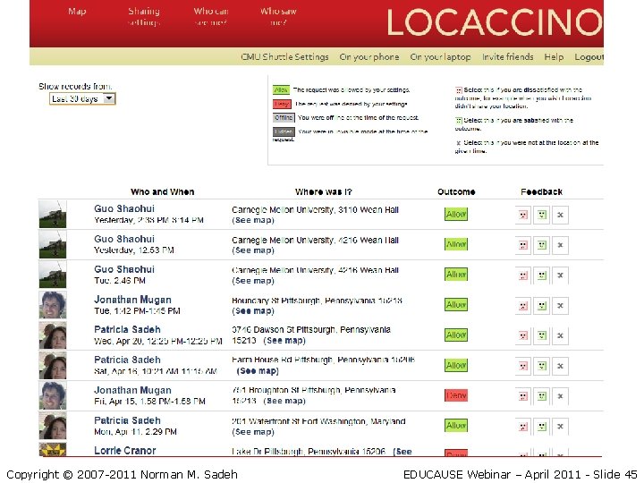Click the Invite friends link
Image resolution: width=644 pixels, height=483 pixels.
click(x=508, y=56)
